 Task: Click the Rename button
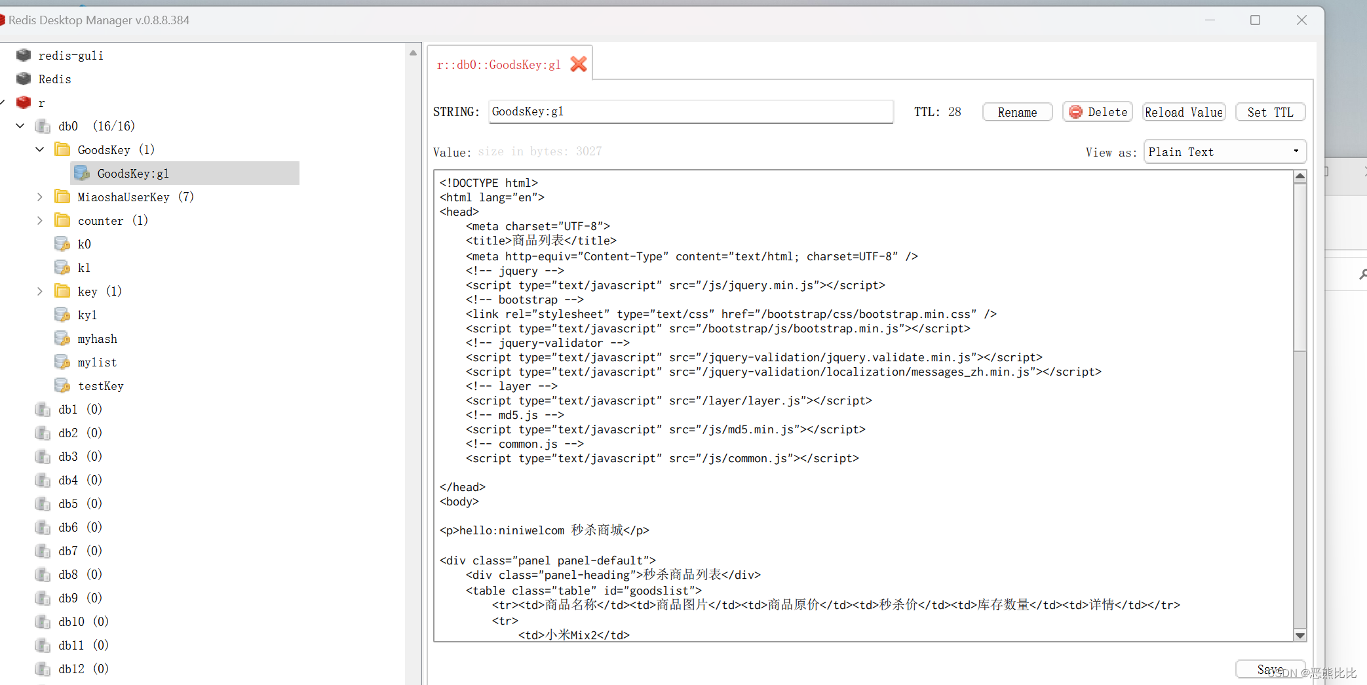pos(1017,112)
